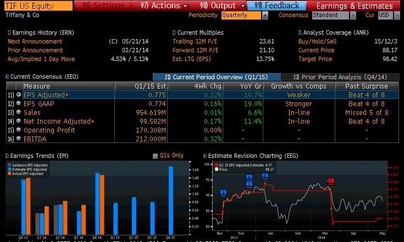Screen dimensions: 404x242
Task: Click the 99) Feedback button
Action: point(277,5)
